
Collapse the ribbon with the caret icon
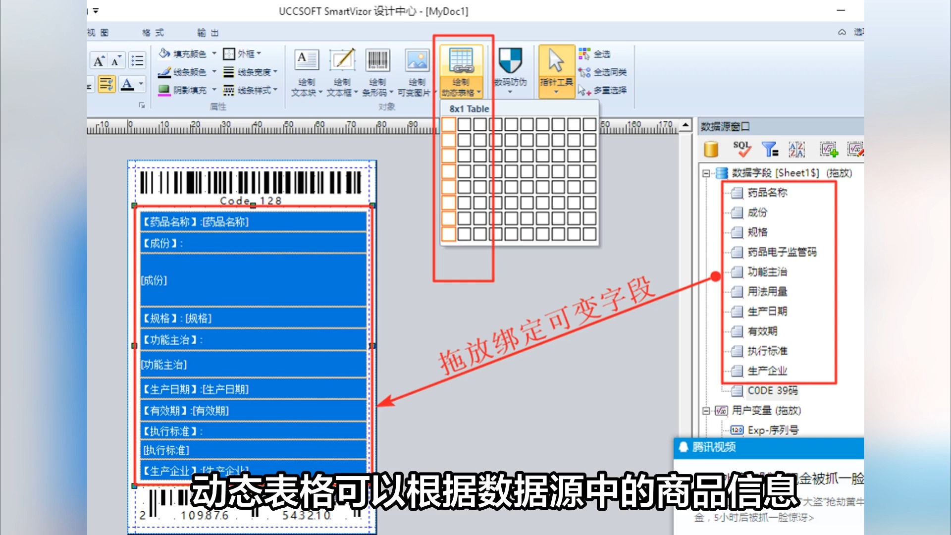842,32
